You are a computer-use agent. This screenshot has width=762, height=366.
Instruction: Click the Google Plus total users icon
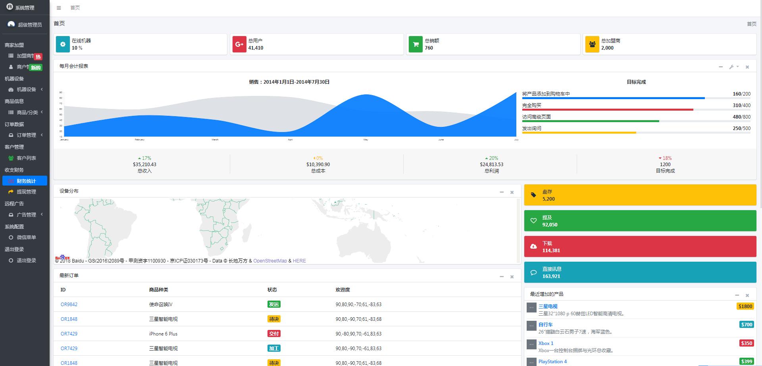pyautogui.click(x=239, y=44)
